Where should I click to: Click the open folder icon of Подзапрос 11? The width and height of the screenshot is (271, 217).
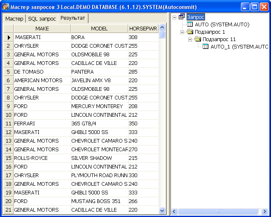[x=198, y=39]
